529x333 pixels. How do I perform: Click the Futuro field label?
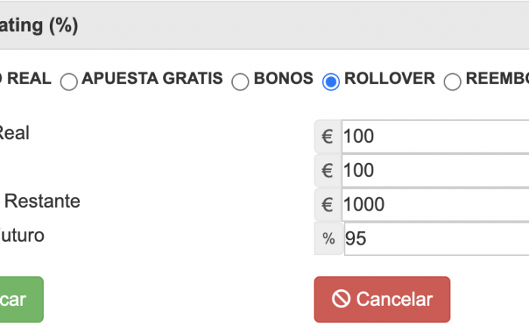click(22, 236)
